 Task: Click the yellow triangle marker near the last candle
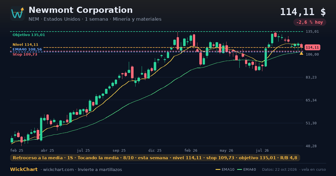click(x=301, y=53)
